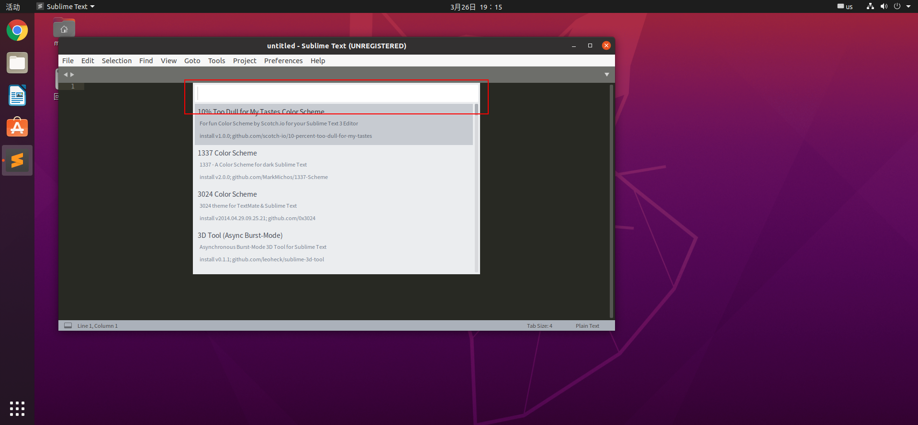Open Tab Size: 4 selector
This screenshot has width=918, height=425.
click(539, 326)
